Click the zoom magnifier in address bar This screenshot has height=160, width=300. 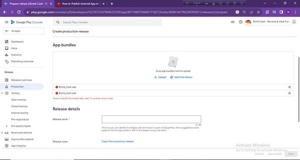pos(244,12)
